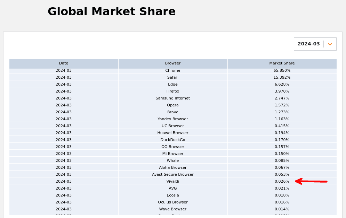
Task: Select the Whale browser cell
Action: (173, 160)
